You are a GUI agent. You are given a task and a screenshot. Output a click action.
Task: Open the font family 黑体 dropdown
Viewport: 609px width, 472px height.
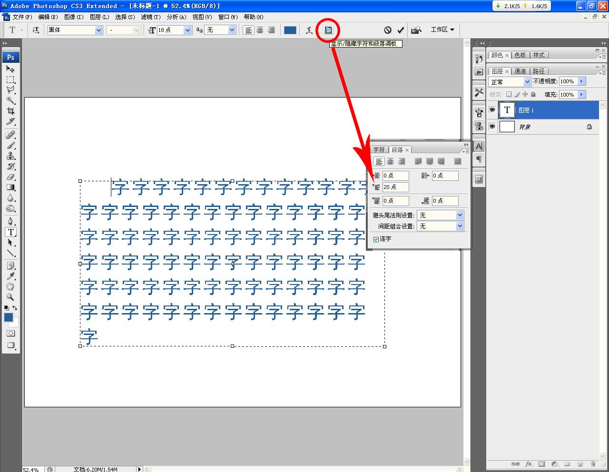click(98, 30)
